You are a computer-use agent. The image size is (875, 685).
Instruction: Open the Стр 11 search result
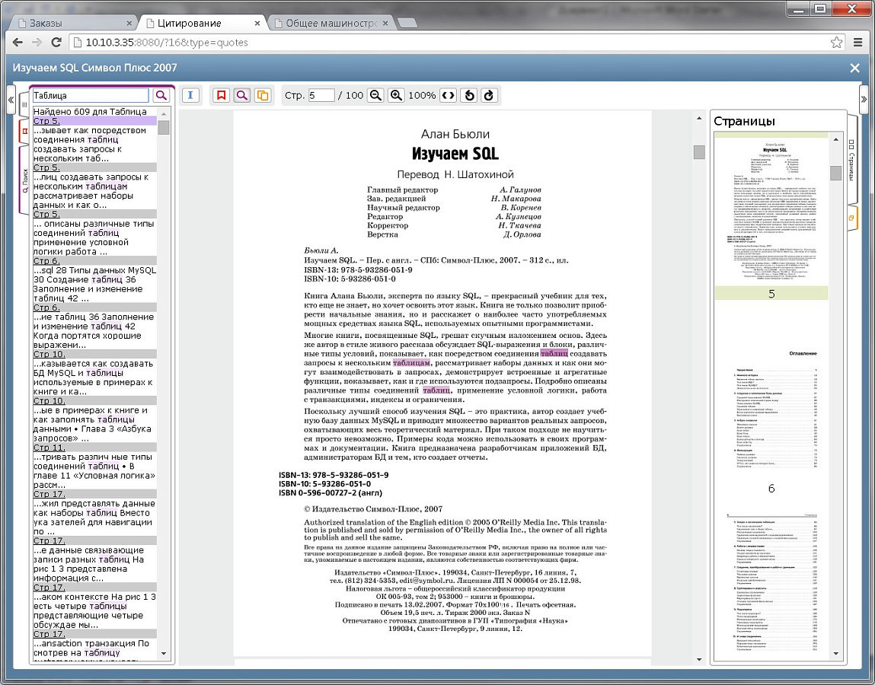tap(94, 448)
